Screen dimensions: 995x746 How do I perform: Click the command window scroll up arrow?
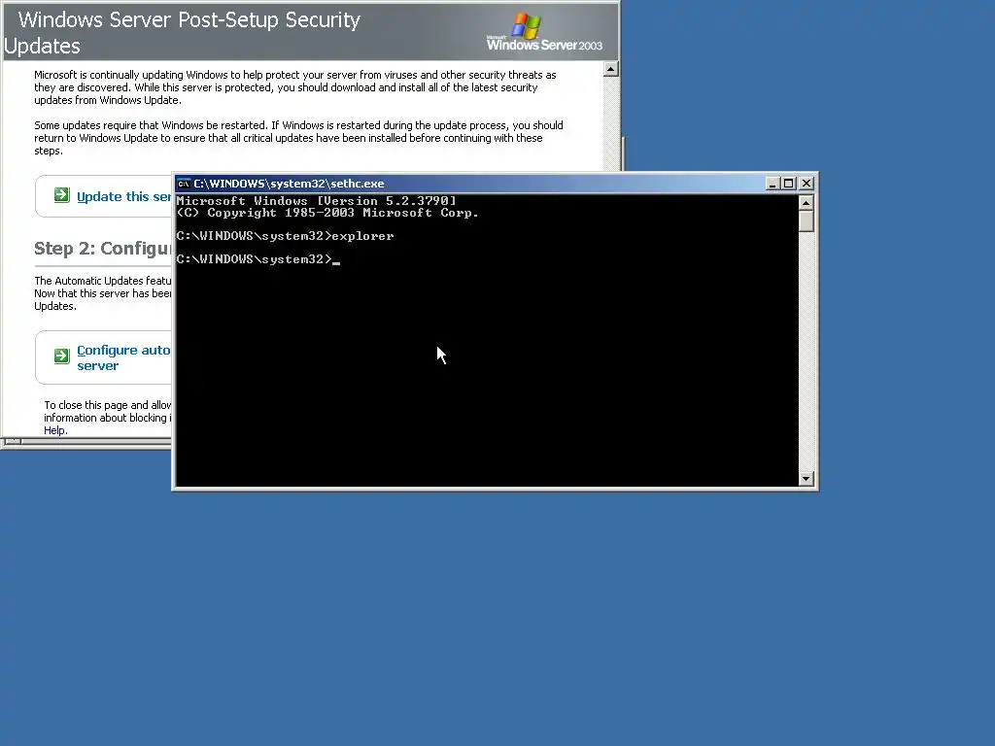pyautogui.click(x=806, y=203)
